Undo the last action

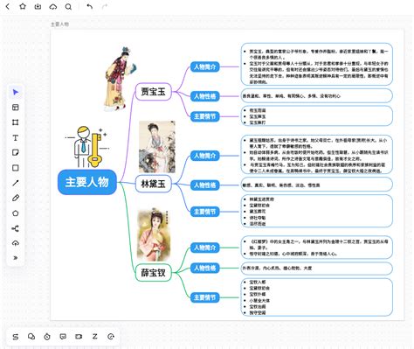(90, 6)
